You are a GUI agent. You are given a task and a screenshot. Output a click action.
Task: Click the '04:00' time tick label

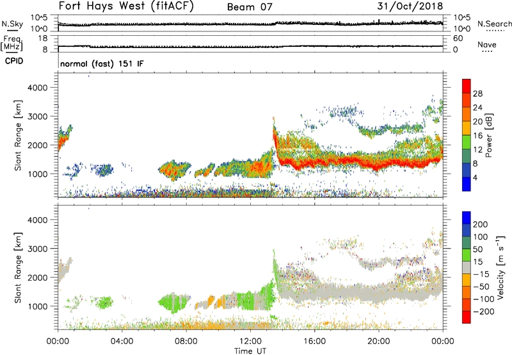pos(122,342)
